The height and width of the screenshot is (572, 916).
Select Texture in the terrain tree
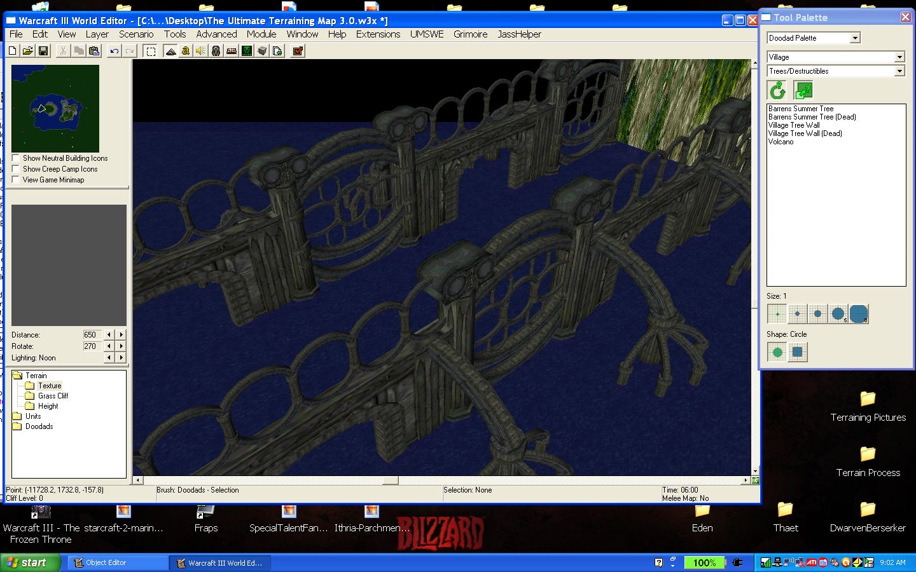tap(50, 386)
